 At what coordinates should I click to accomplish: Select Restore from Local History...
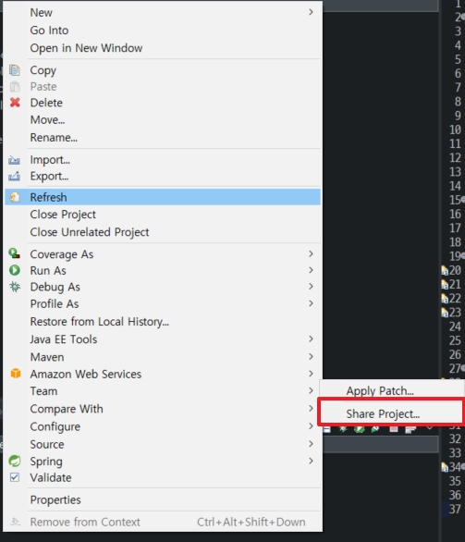[x=100, y=322]
